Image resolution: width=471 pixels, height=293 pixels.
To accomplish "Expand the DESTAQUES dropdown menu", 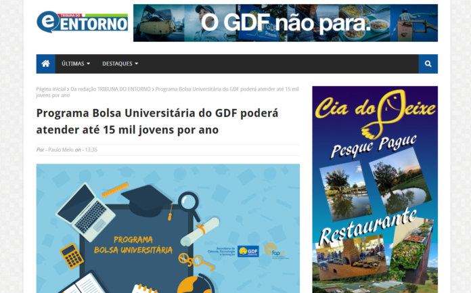I will 120,64.
